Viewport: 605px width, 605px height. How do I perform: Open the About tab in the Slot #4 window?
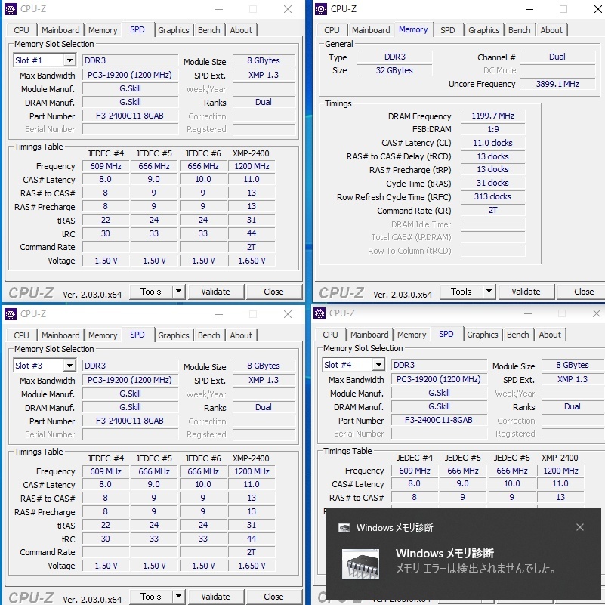coord(550,335)
